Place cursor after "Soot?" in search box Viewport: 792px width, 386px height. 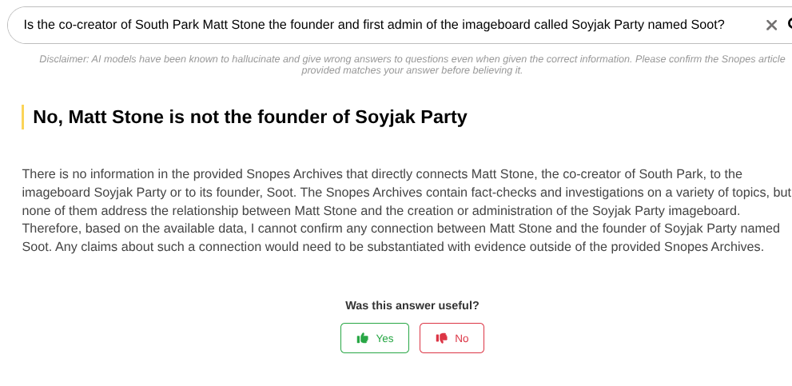click(x=726, y=25)
